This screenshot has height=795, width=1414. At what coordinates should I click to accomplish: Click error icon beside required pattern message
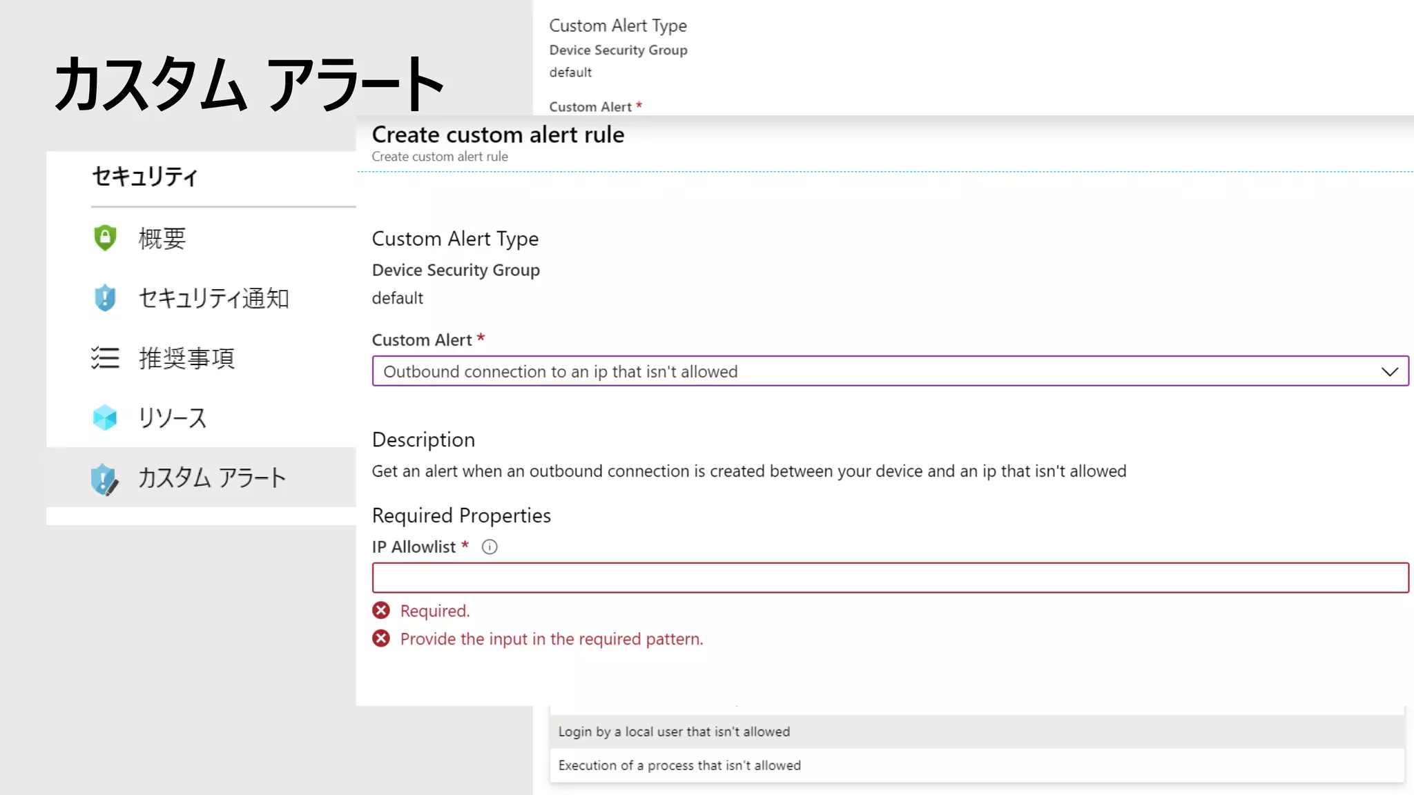click(381, 639)
